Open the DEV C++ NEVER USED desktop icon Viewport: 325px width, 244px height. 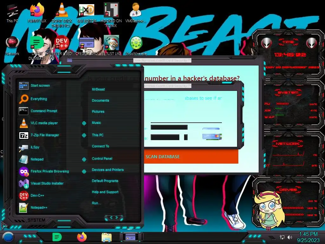[62, 46]
